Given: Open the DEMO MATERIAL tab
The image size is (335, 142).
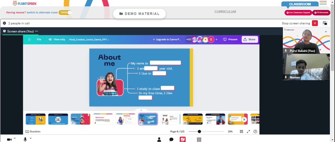Looking at the screenshot, I should pyautogui.click(x=139, y=14).
